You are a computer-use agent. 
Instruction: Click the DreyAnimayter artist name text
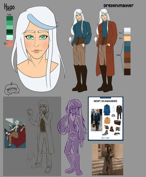pos(119,6)
